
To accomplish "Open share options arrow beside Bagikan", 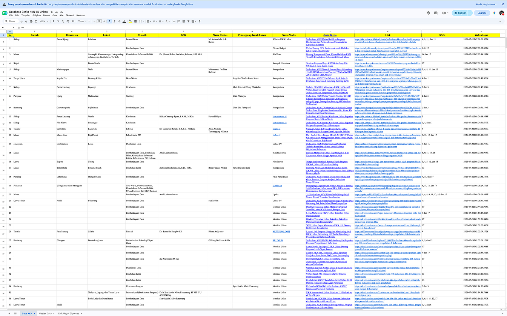I will pos(470,13).
